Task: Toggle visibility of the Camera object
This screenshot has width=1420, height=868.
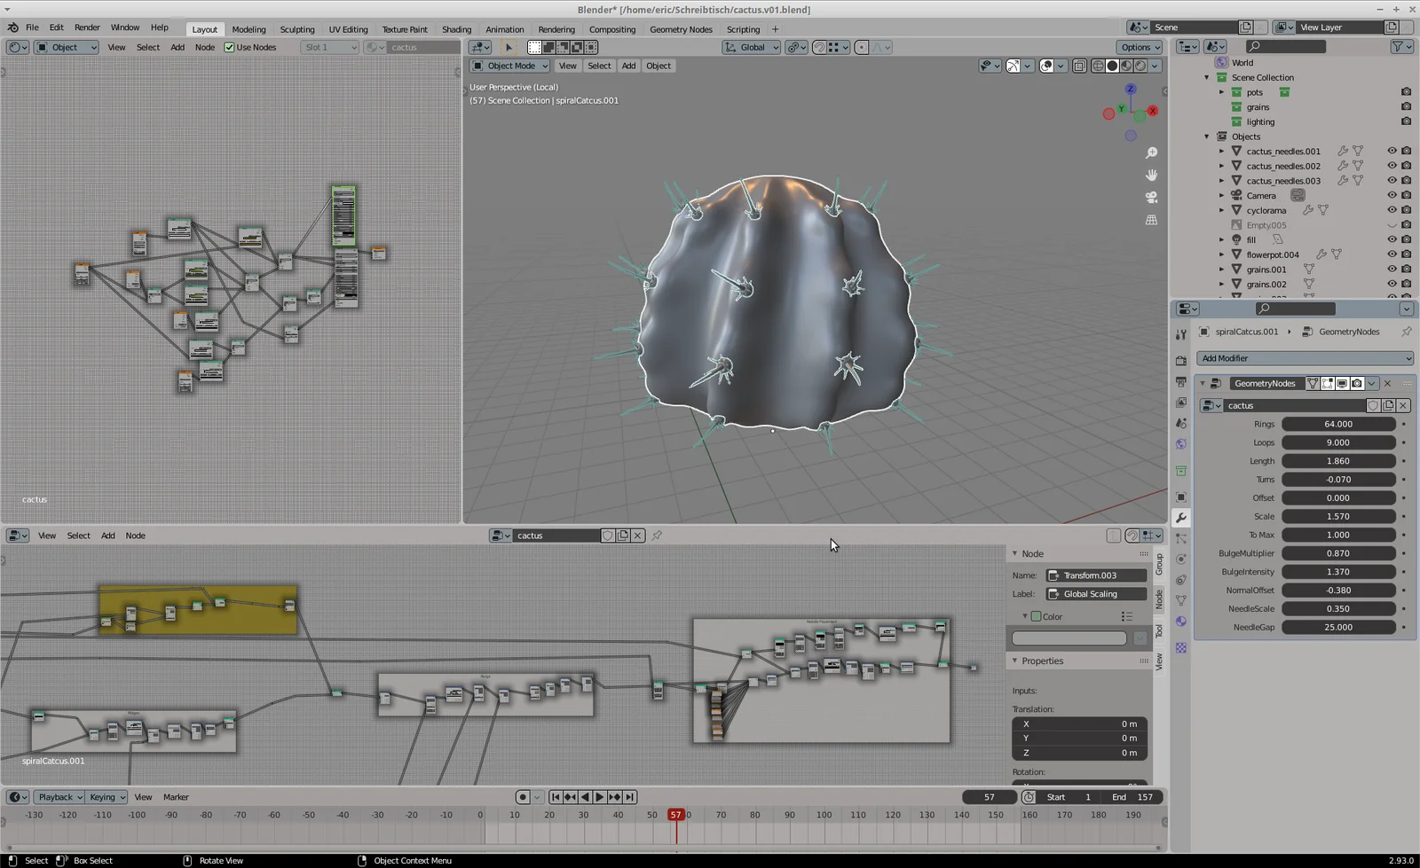Action: pos(1392,195)
